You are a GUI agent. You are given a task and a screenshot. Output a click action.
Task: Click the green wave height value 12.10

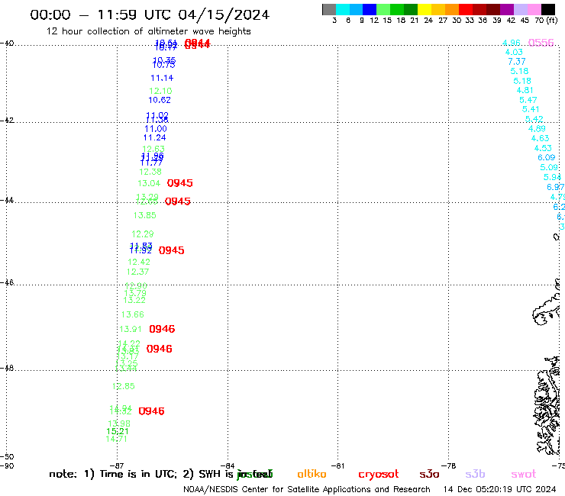click(160, 91)
